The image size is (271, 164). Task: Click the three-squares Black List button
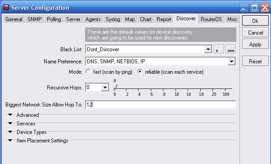230,49
